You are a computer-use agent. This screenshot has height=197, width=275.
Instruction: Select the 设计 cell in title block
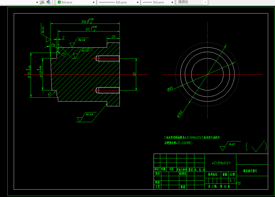pos(157,174)
